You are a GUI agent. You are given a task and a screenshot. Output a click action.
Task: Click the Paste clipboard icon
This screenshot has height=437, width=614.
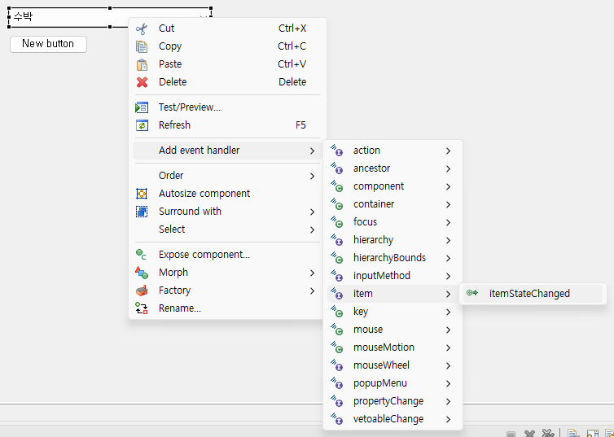point(142,64)
